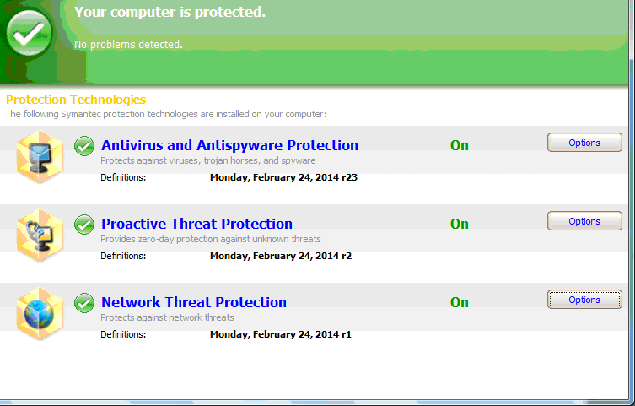The width and height of the screenshot is (635, 406).
Task: Click the "Your computer is protected" banner text
Action: tap(170, 13)
